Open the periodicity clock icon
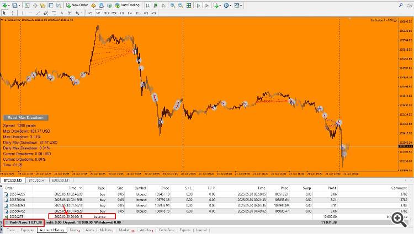The image size is (414, 234). (226, 6)
